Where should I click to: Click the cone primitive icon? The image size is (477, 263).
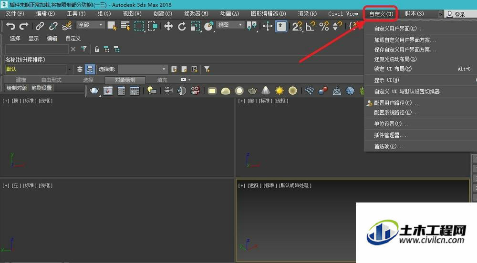coord(266,91)
